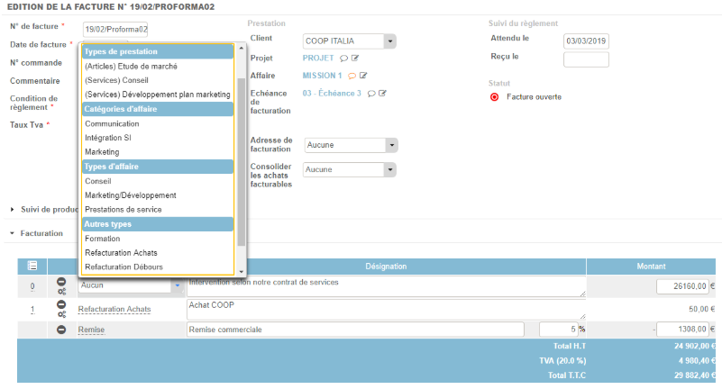Open the comment bubble beside MISSION 1
The height and width of the screenshot is (389, 722).
352,76
